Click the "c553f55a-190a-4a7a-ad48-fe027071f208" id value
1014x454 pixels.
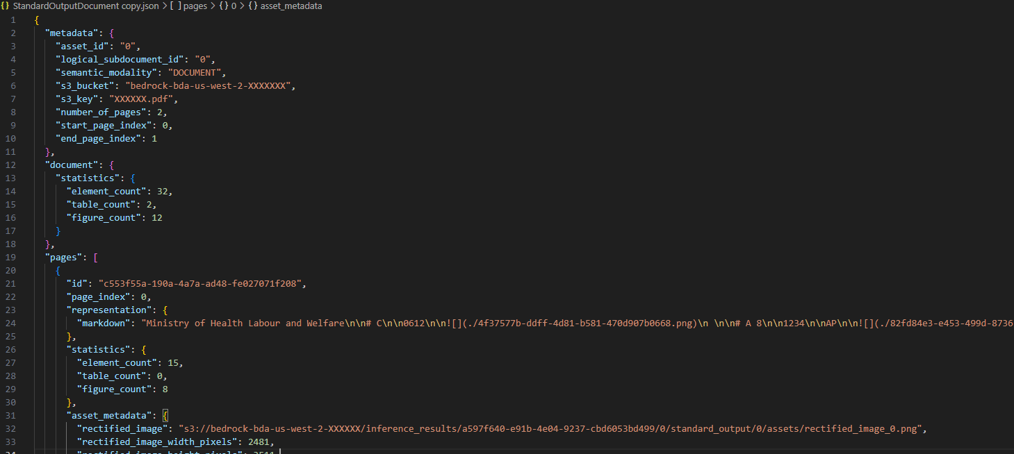point(202,283)
